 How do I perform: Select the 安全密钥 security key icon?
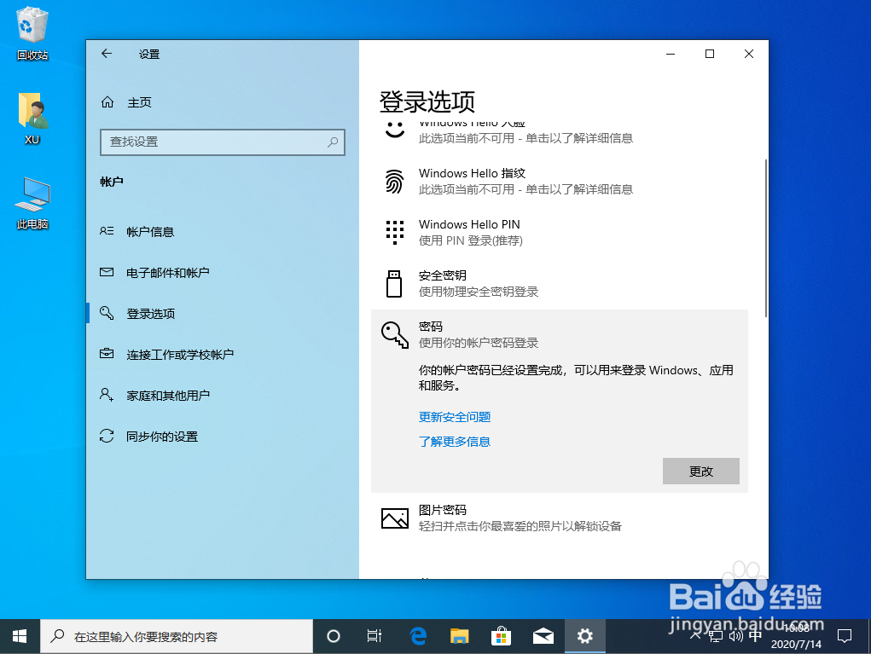tap(394, 282)
